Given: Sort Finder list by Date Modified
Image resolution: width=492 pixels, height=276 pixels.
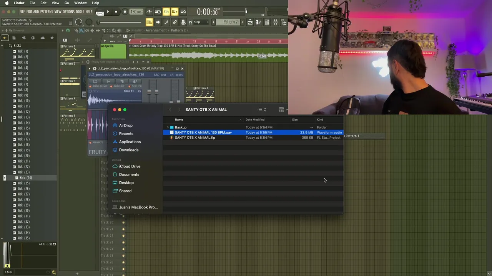Looking at the screenshot, I should click(x=255, y=120).
